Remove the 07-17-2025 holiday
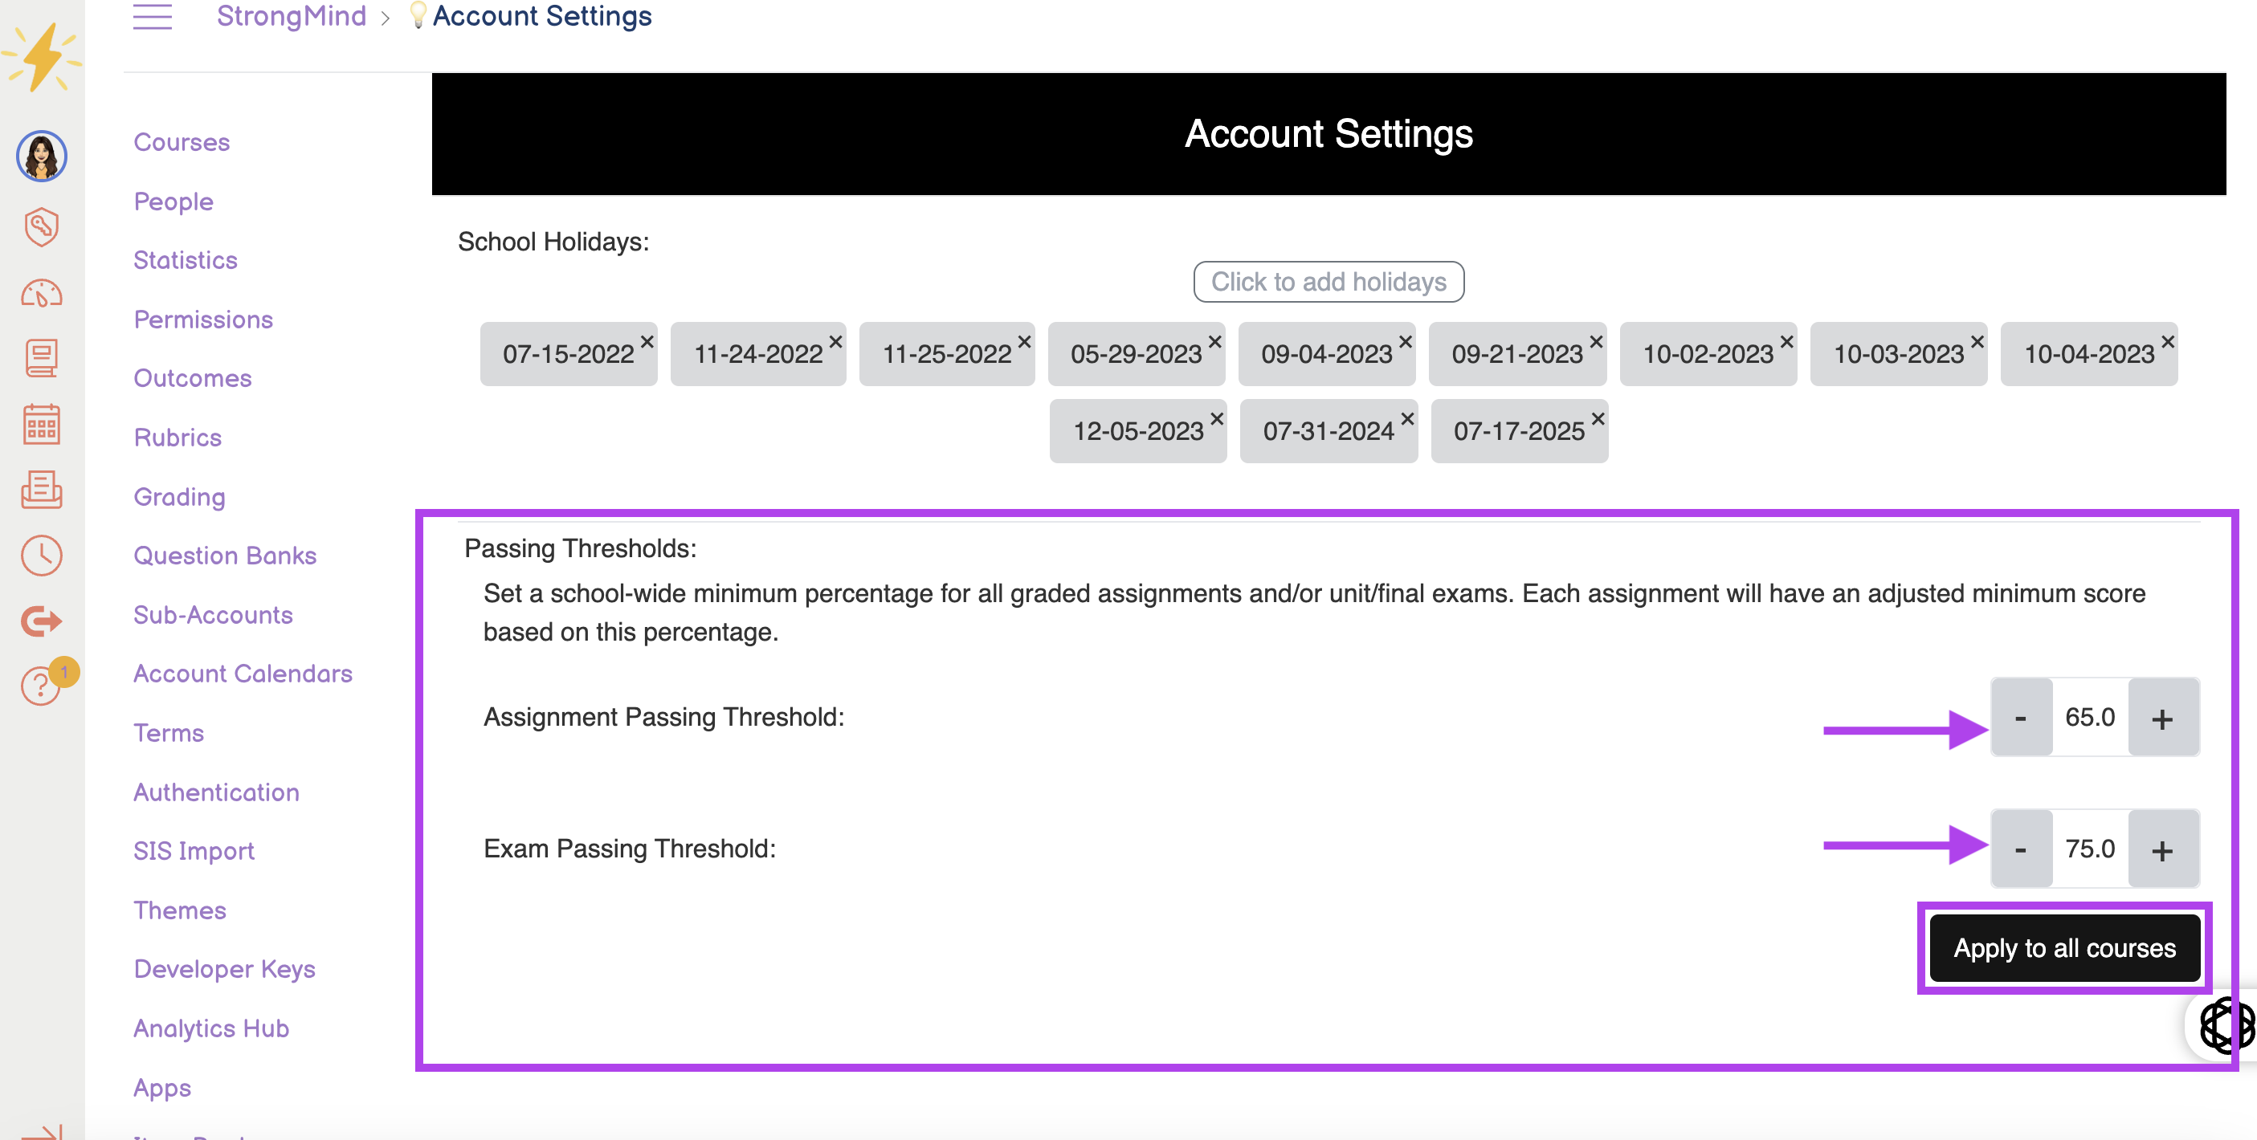 coord(1598,418)
